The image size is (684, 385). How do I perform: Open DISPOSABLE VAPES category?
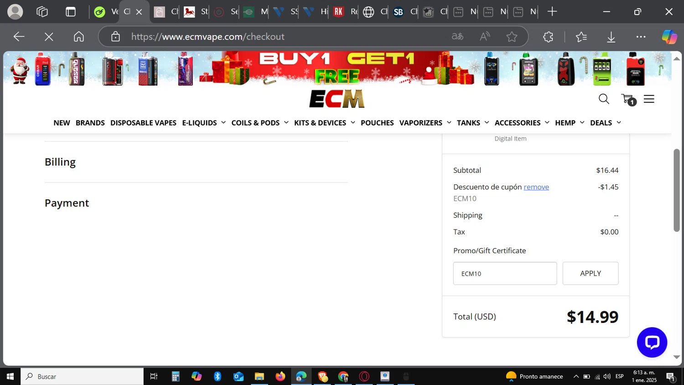[143, 123]
